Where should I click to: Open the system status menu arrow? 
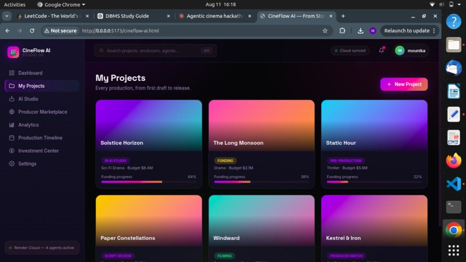[x=460, y=5]
